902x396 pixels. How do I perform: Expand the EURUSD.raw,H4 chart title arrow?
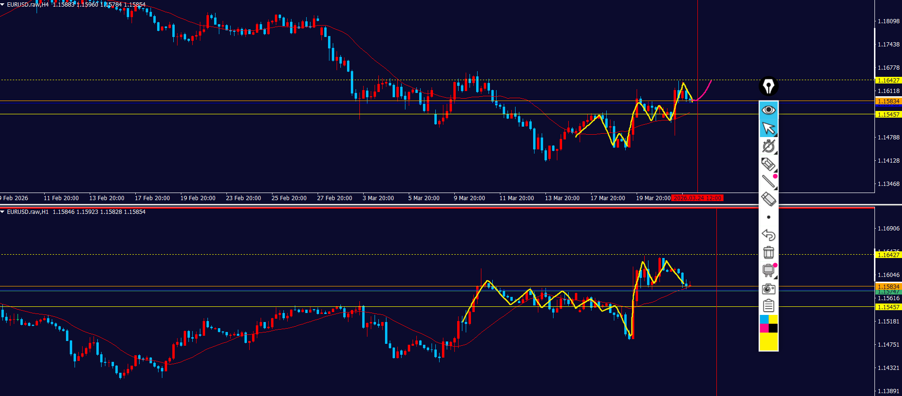[3, 5]
